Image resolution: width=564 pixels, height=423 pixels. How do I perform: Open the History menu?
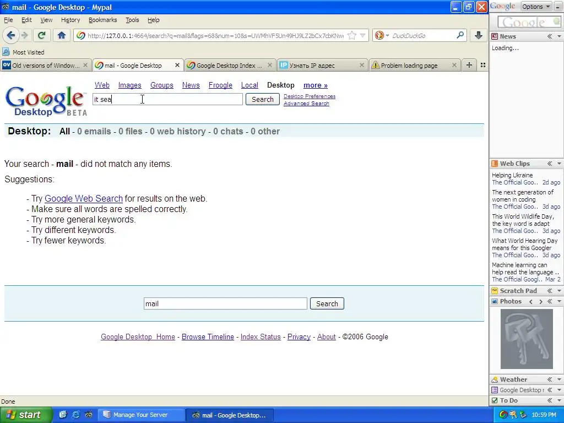click(70, 20)
